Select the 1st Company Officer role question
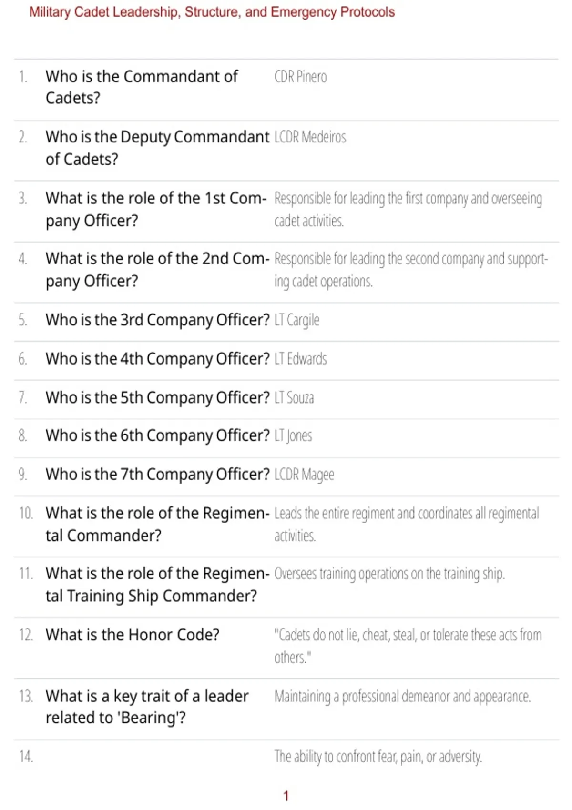572x810 pixels. [156, 209]
